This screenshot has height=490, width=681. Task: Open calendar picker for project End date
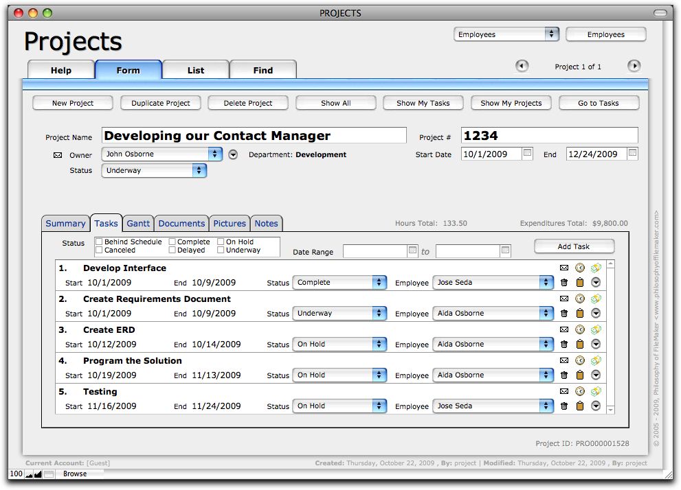[632, 152]
